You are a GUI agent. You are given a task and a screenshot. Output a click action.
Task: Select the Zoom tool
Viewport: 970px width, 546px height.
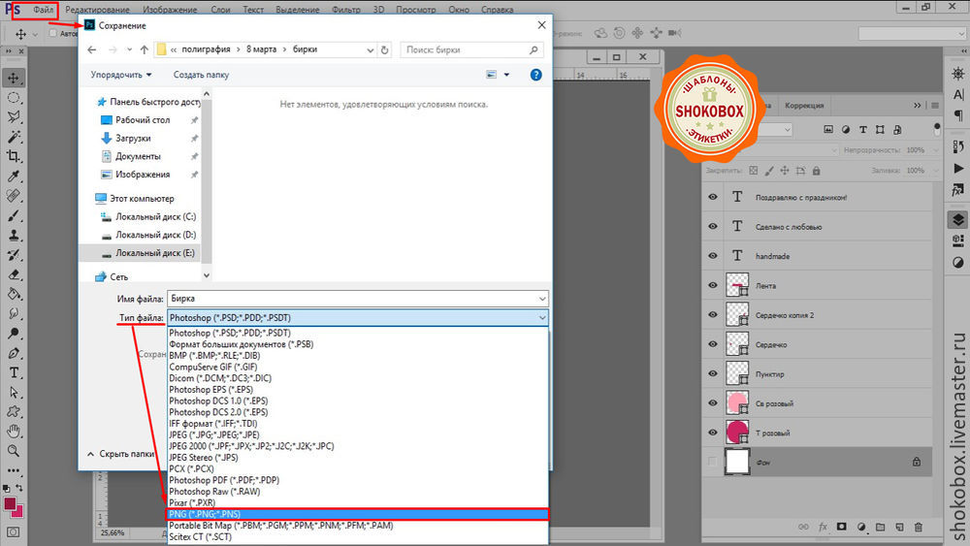point(15,452)
